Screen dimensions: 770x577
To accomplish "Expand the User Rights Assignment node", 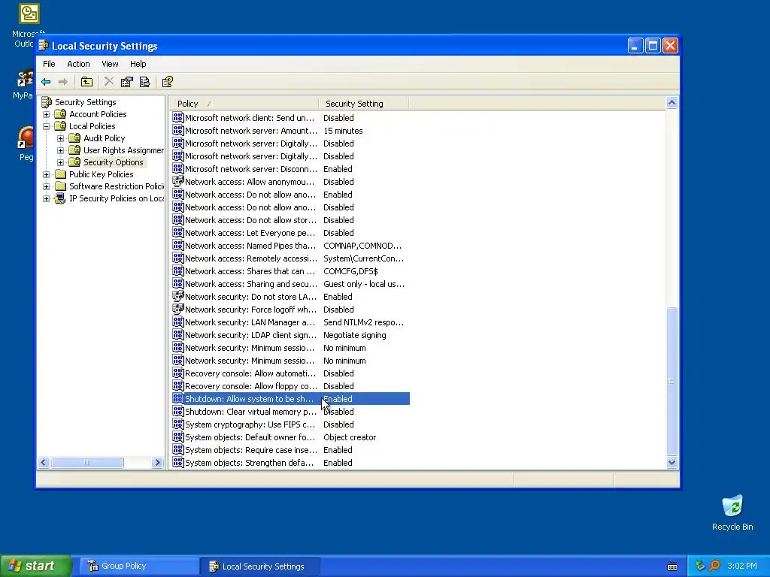I will click(60, 150).
